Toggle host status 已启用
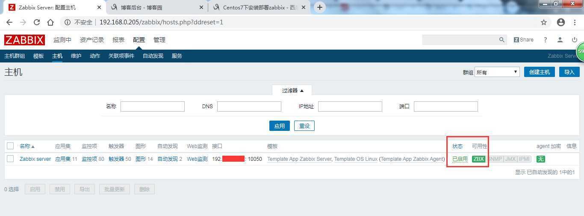This screenshot has height=216, width=584. click(460, 159)
